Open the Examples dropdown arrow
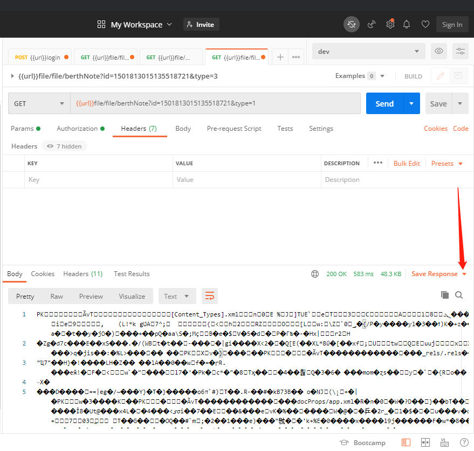The width and height of the screenshot is (474, 451). (382, 76)
